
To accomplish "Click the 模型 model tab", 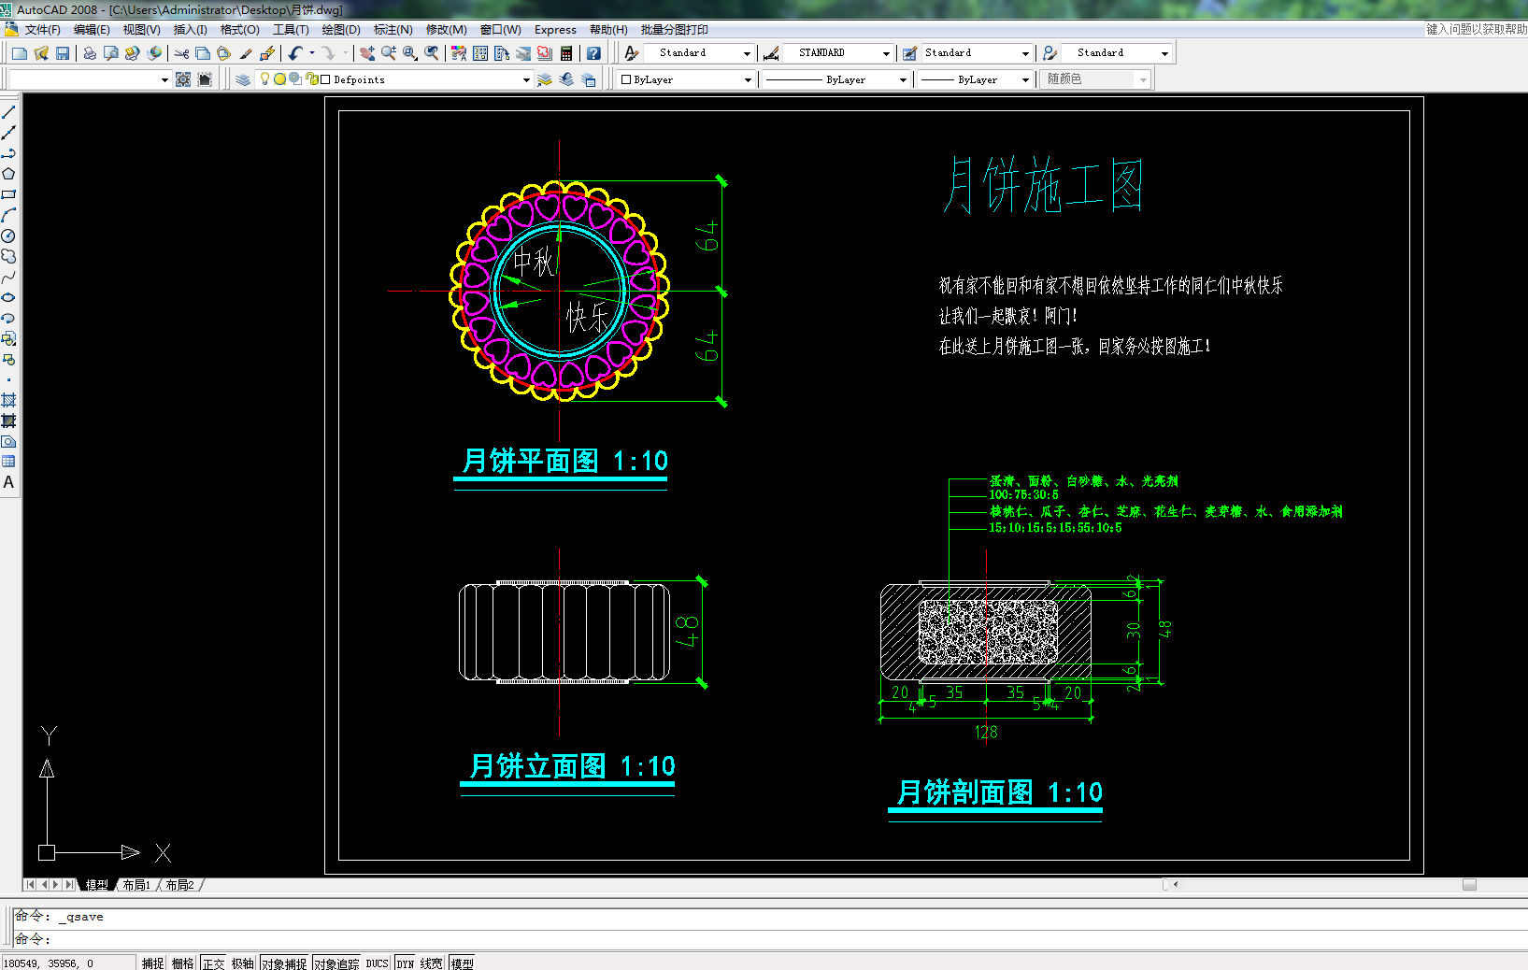I will coord(96,885).
